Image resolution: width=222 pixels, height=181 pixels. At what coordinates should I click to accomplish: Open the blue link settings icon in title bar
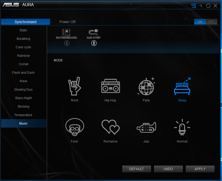pos(194,6)
